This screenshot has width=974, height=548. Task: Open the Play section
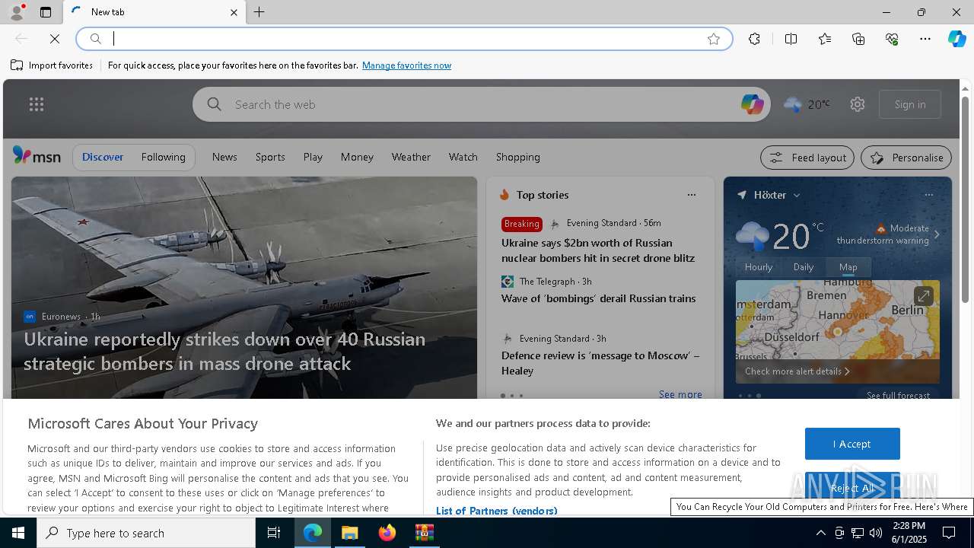(313, 157)
